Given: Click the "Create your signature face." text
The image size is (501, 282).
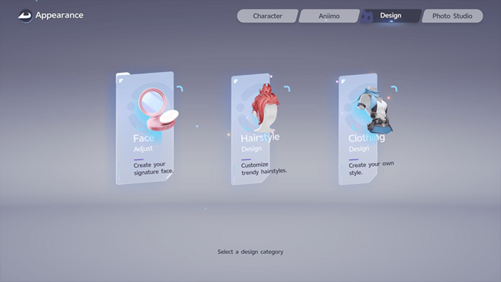Looking at the screenshot, I should click(153, 169).
